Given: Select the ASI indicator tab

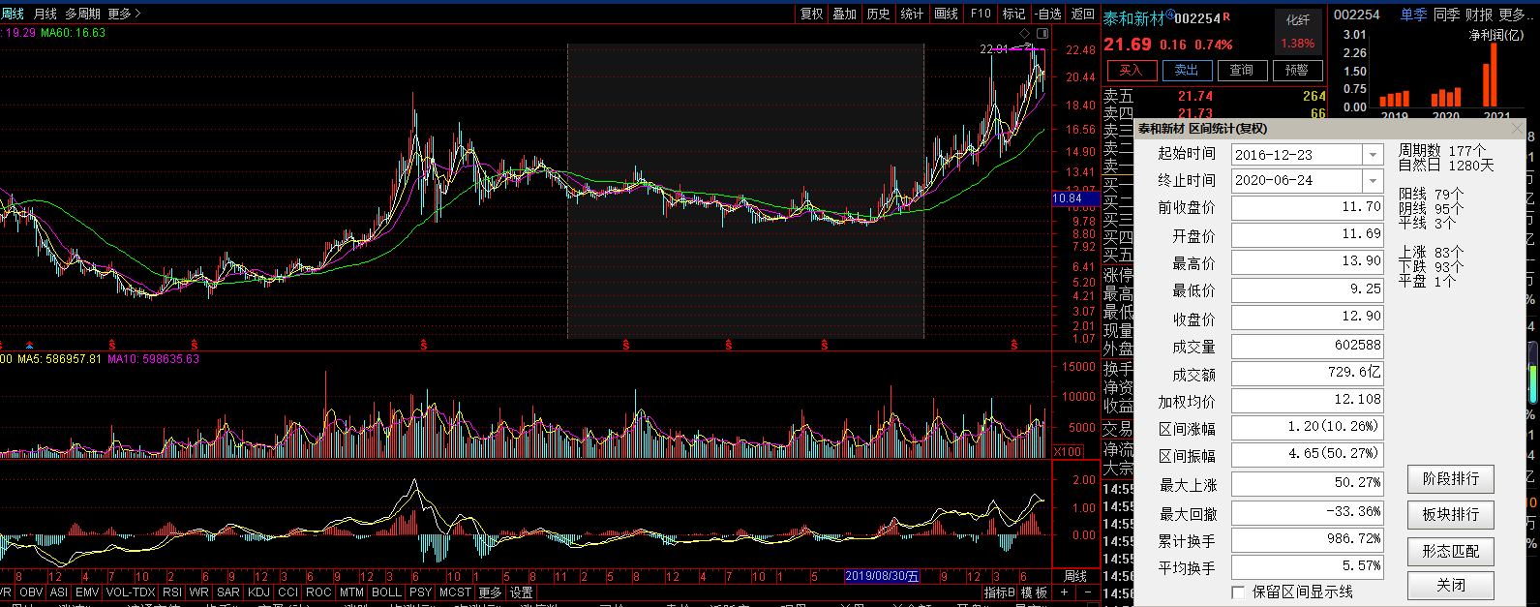Looking at the screenshot, I should pyautogui.click(x=59, y=592).
